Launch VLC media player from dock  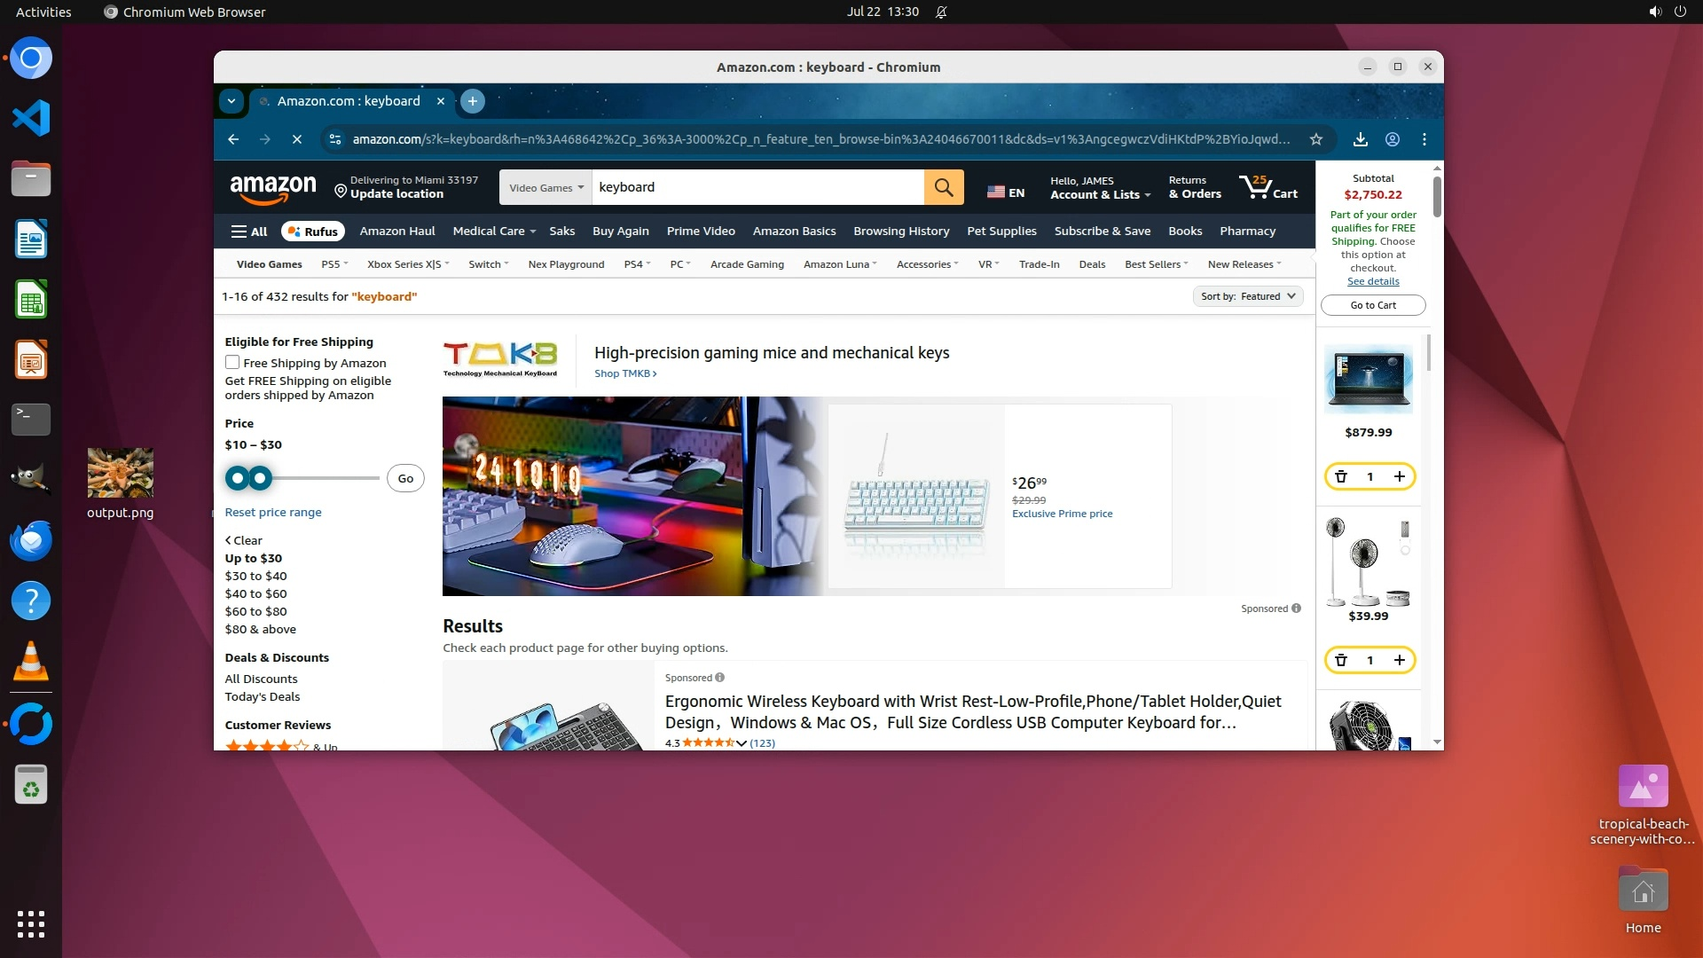(x=31, y=662)
